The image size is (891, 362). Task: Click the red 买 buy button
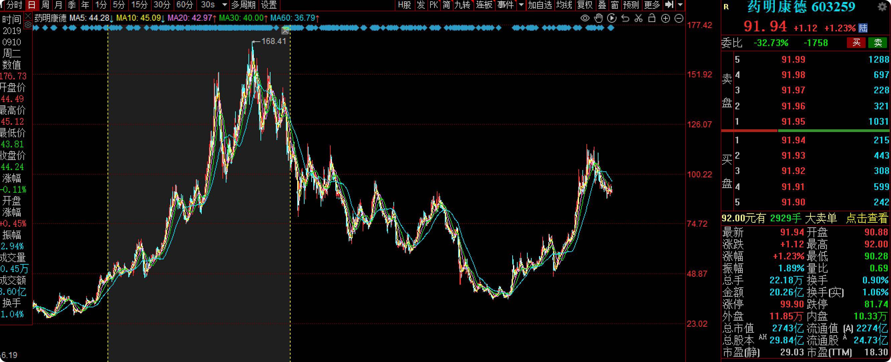coord(856,43)
